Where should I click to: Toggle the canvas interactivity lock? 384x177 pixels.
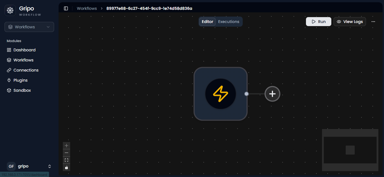[66, 167]
